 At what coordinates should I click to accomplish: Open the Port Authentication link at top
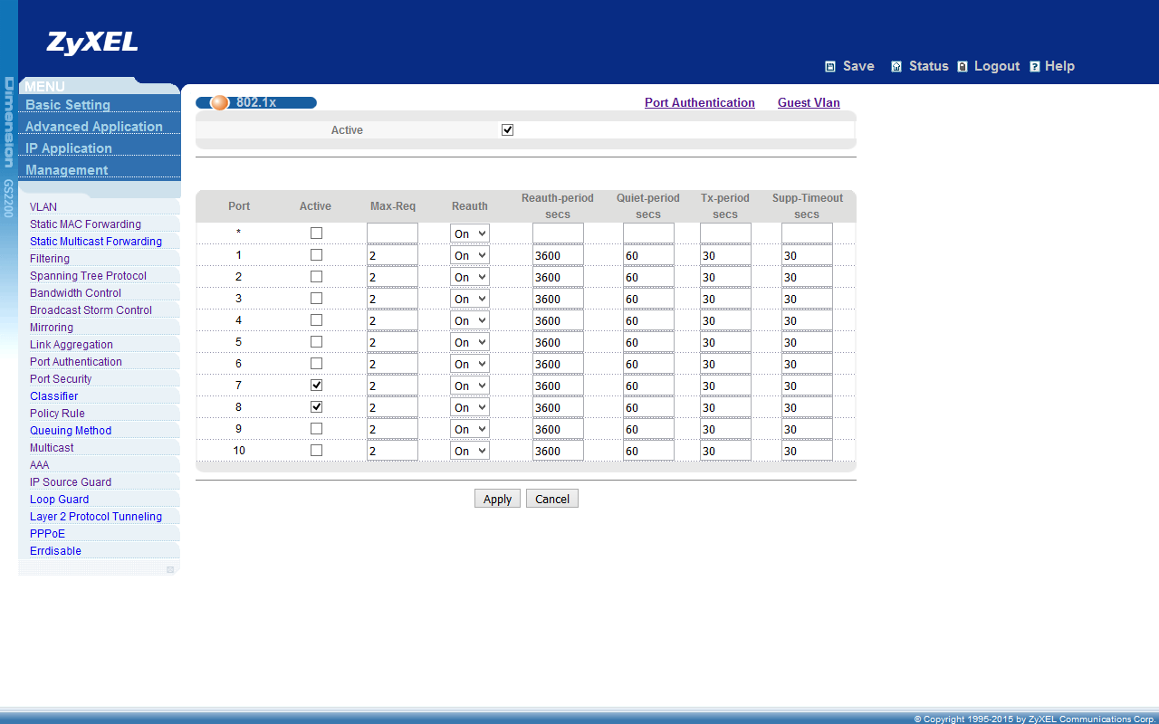(700, 103)
